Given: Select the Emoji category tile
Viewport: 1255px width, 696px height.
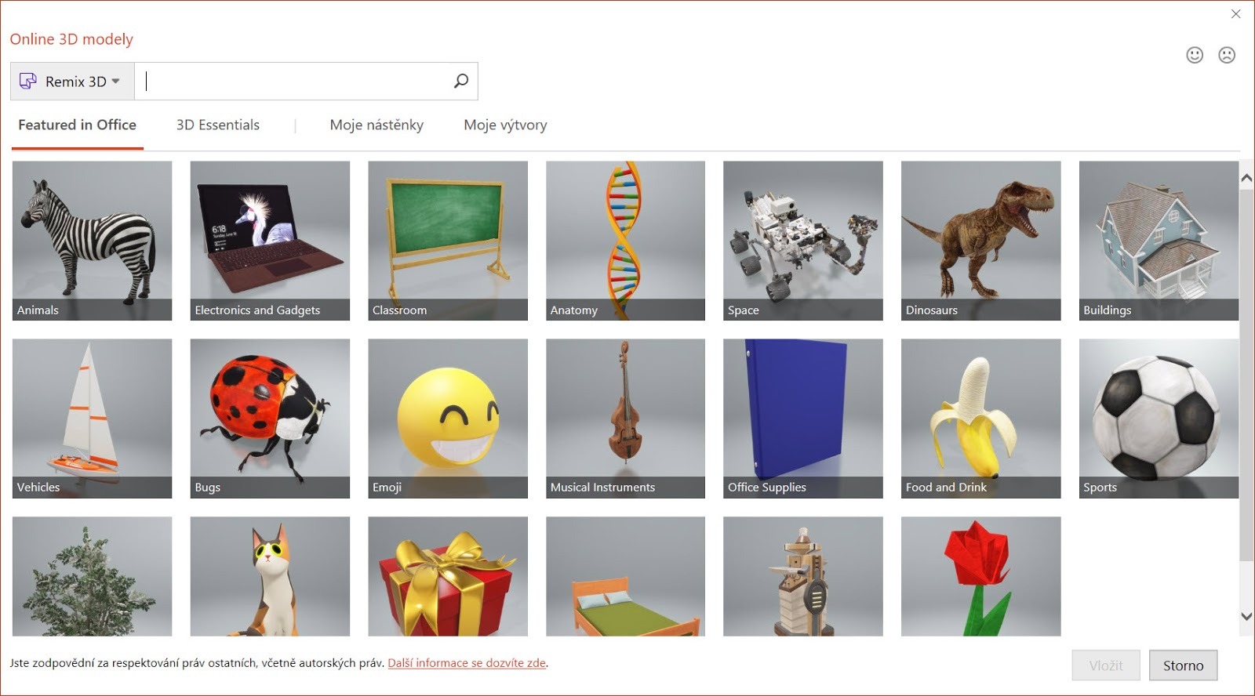Looking at the screenshot, I should (448, 418).
